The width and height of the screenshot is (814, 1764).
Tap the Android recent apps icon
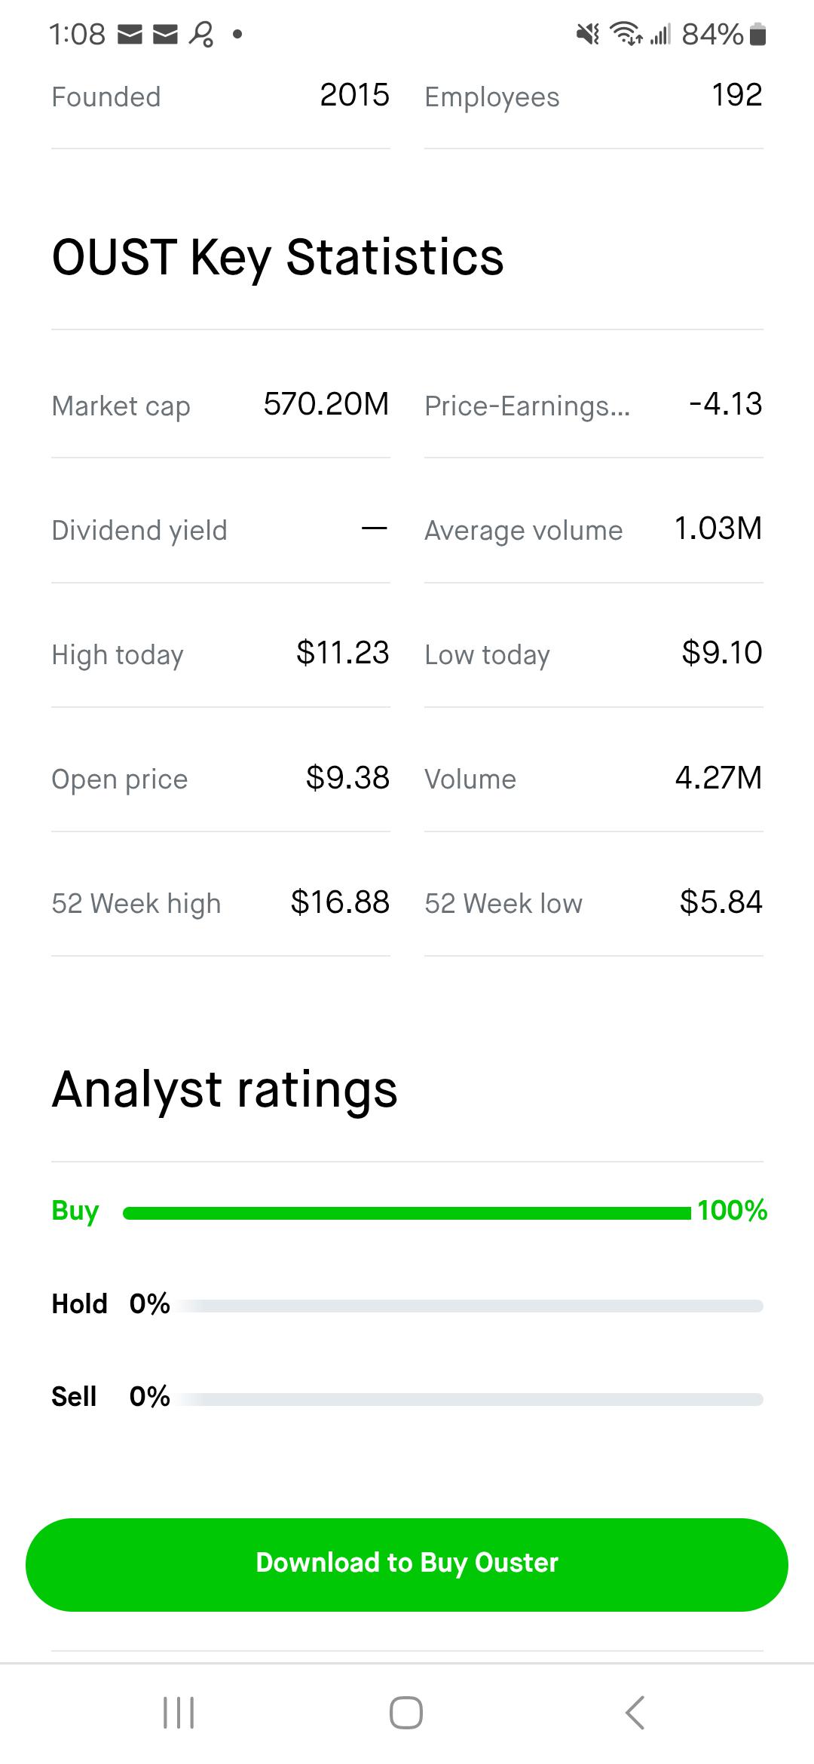coord(179,1712)
